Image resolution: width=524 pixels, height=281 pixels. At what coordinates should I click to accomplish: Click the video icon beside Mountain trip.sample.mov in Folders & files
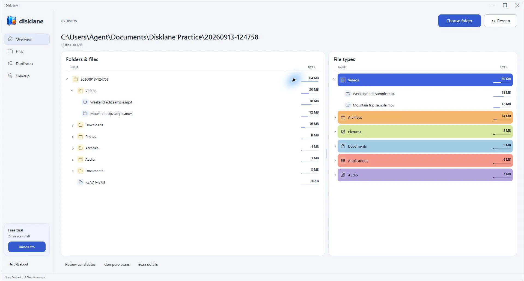pyautogui.click(x=85, y=114)
